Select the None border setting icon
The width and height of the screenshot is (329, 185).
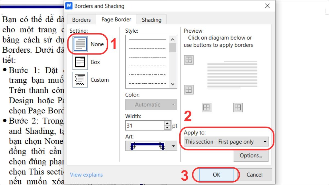pyautogui.click(x=80, y=44)
